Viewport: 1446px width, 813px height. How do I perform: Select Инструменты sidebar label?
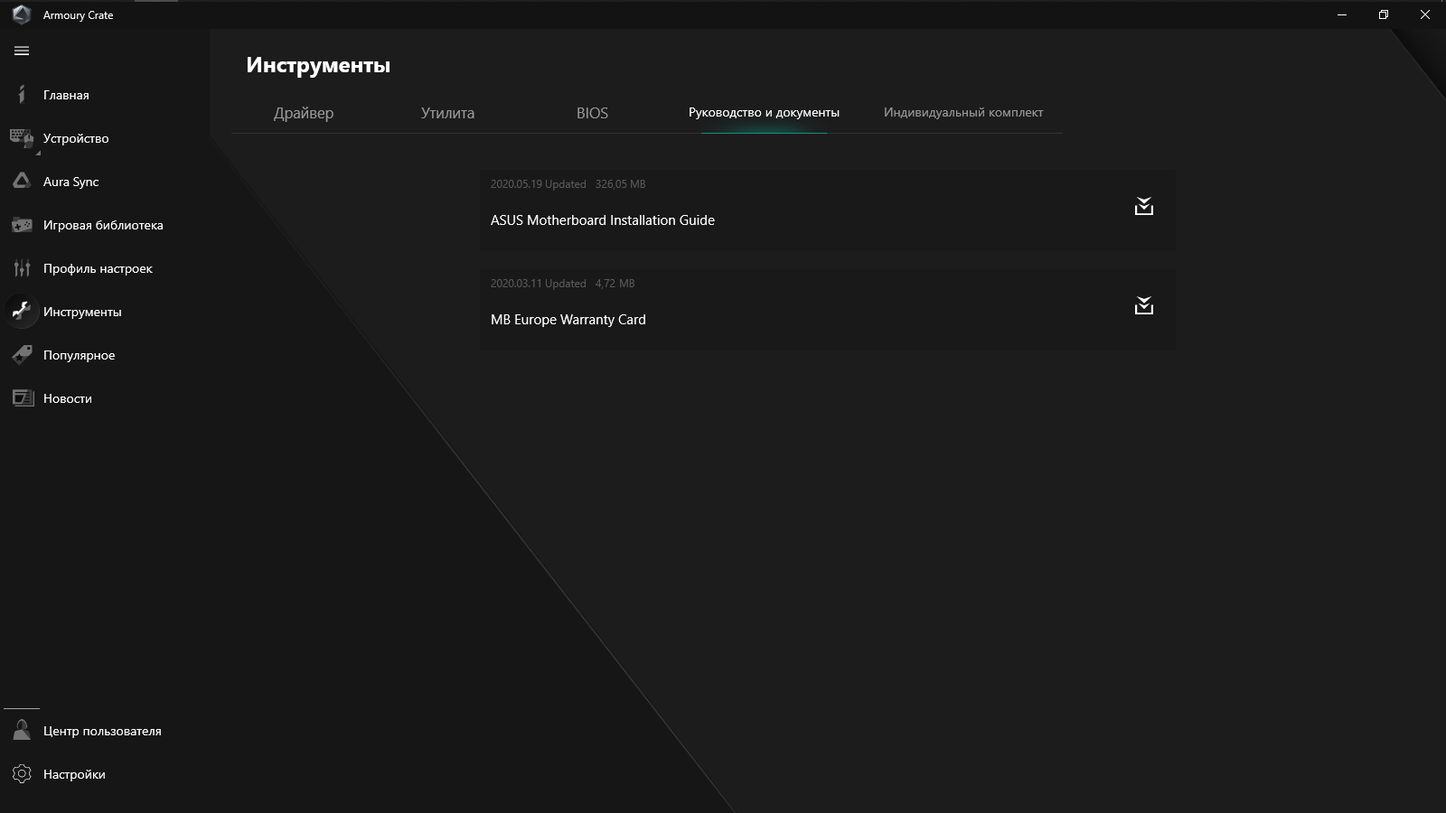tap(82, 312)
